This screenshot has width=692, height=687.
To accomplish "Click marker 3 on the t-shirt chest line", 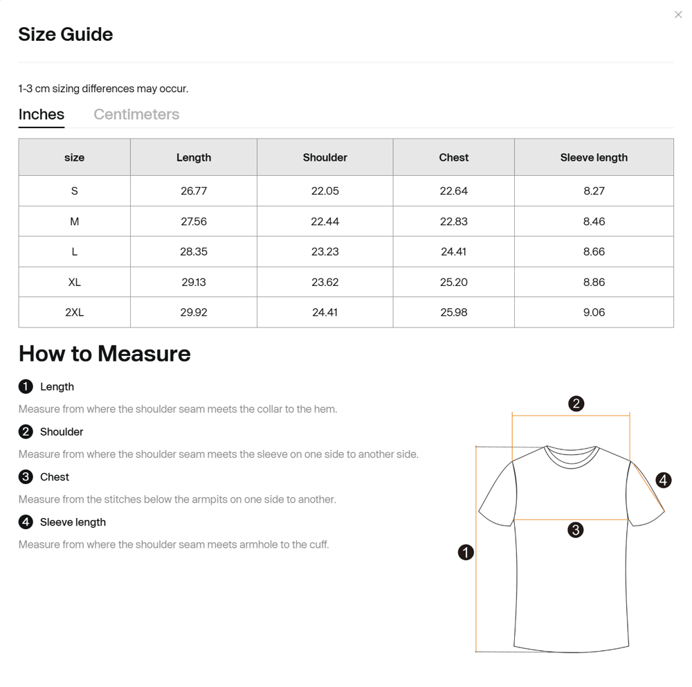I will 575,530.
